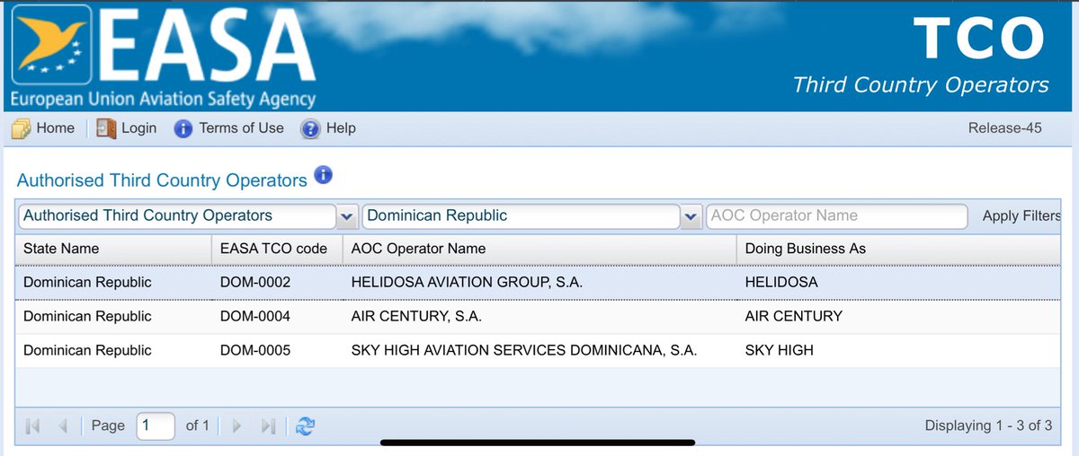Sort by EASA TCO code column header

pos(277,249)
